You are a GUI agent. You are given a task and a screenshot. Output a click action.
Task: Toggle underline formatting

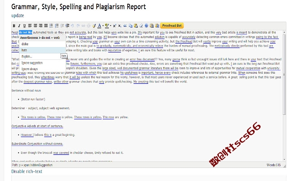pos(24,26)
